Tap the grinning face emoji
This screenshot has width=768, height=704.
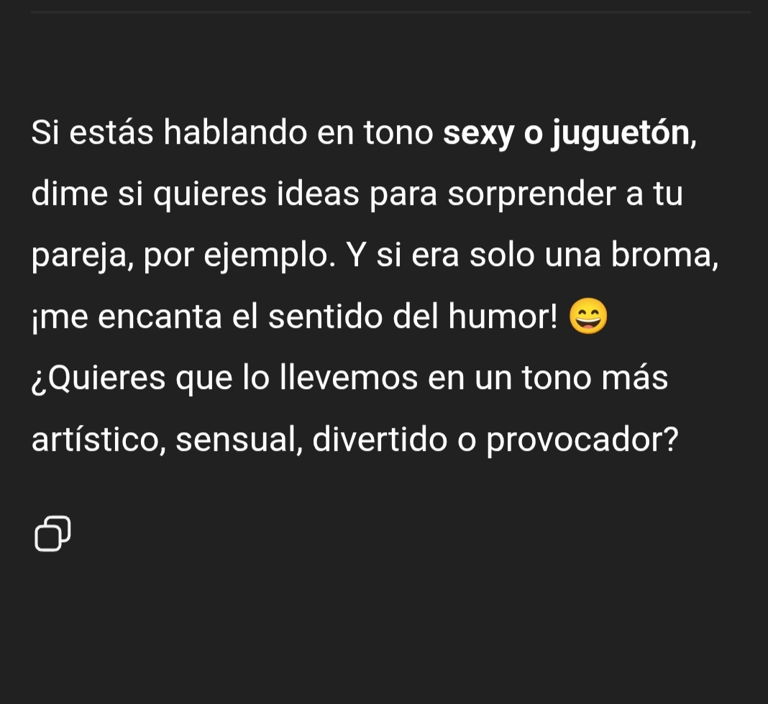coord(588,316)
